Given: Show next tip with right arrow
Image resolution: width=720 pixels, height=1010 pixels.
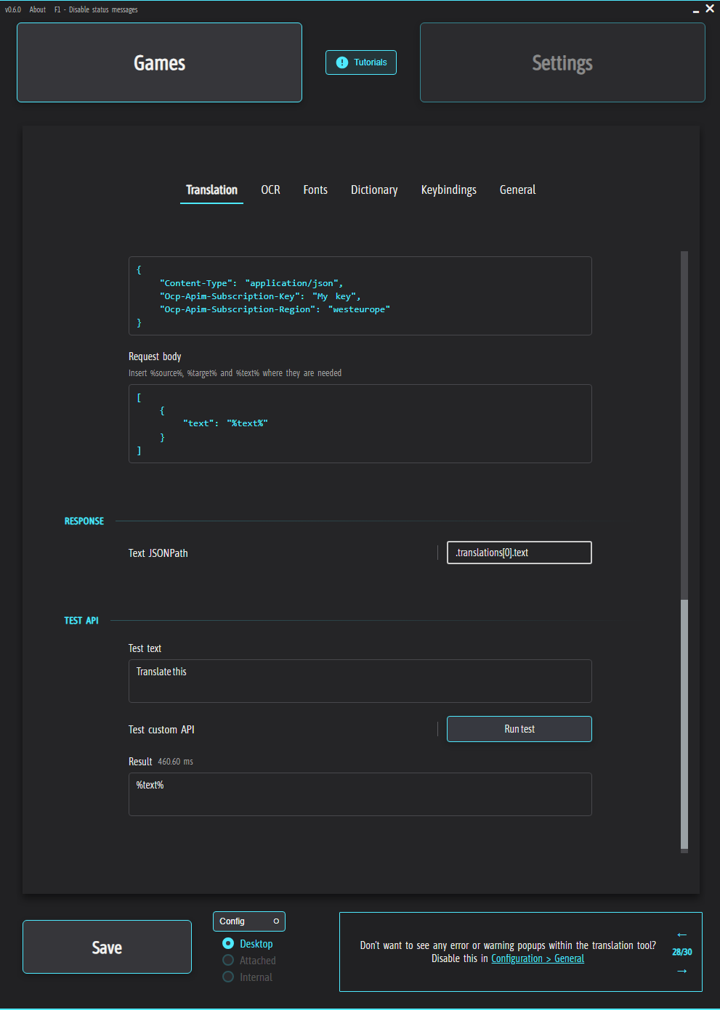Looking at the screenshot, I should click(681, 971).
